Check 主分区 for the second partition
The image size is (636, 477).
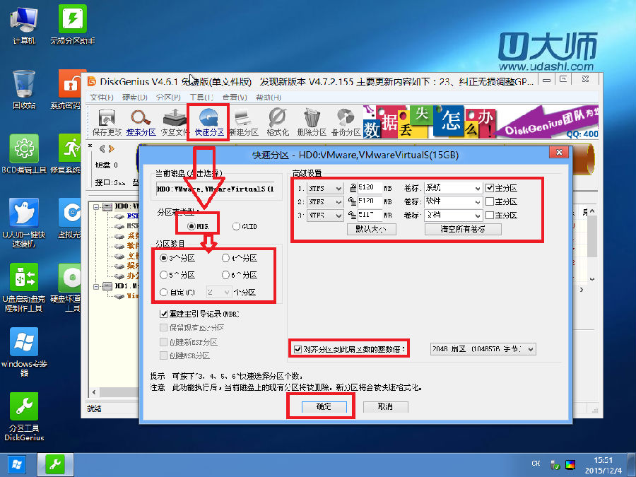click(490, 201)
